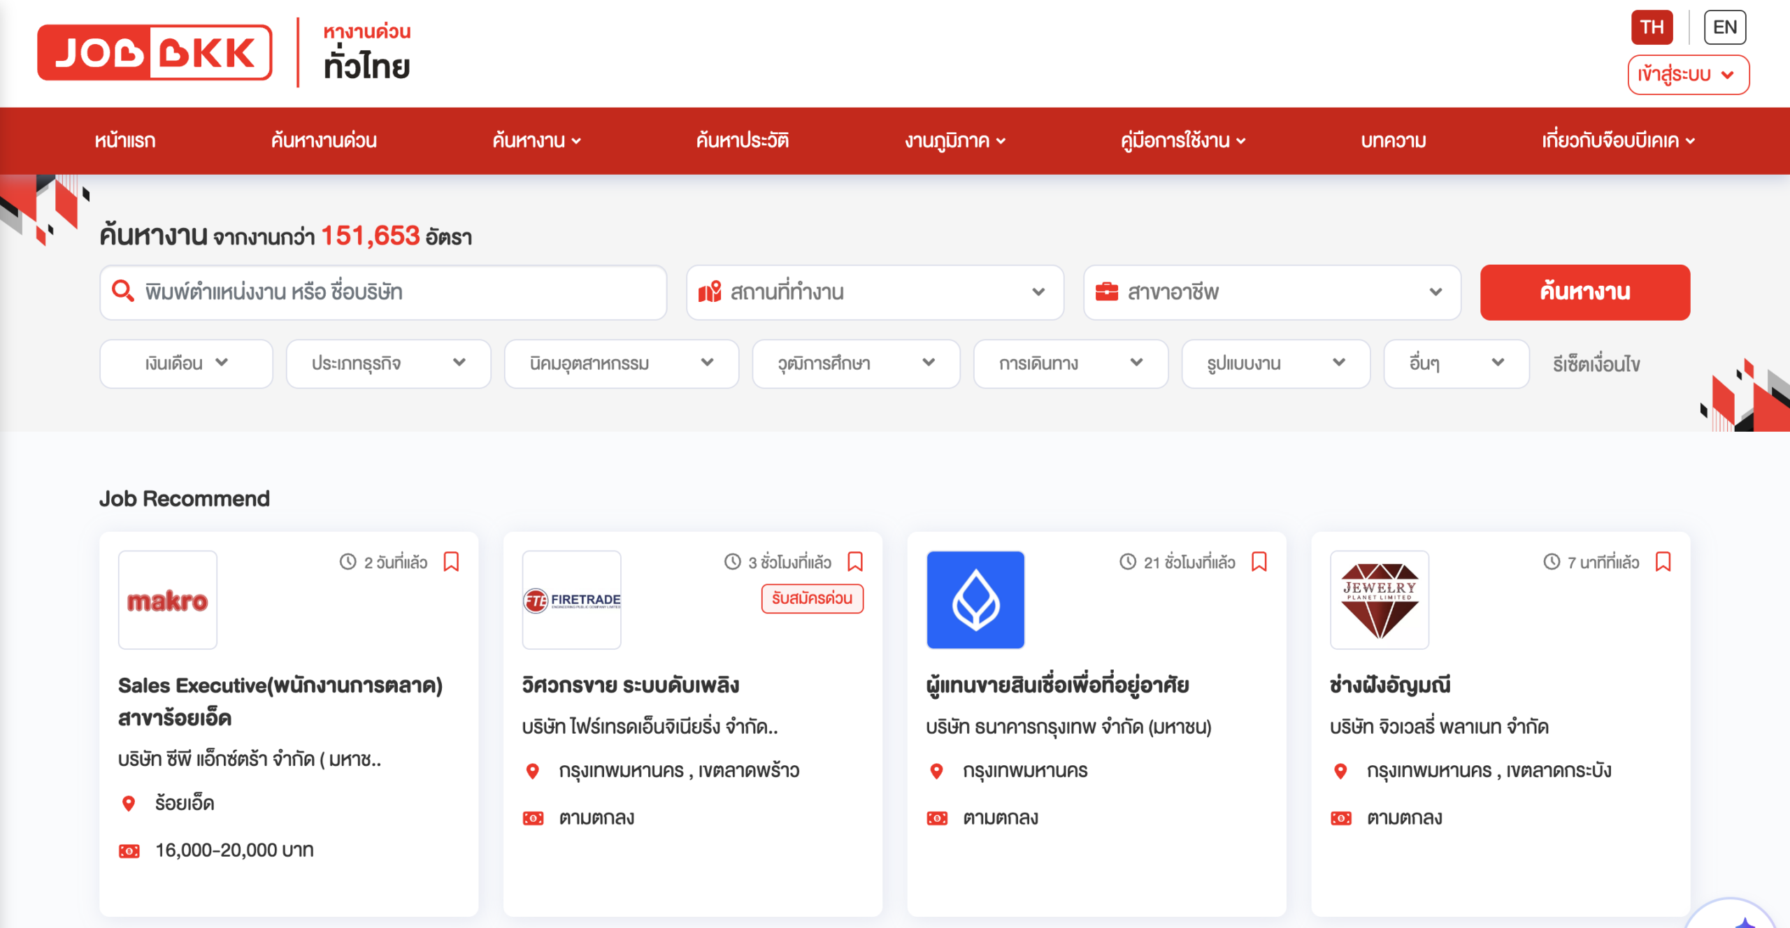Open the makro company logo

pos(168,600)
